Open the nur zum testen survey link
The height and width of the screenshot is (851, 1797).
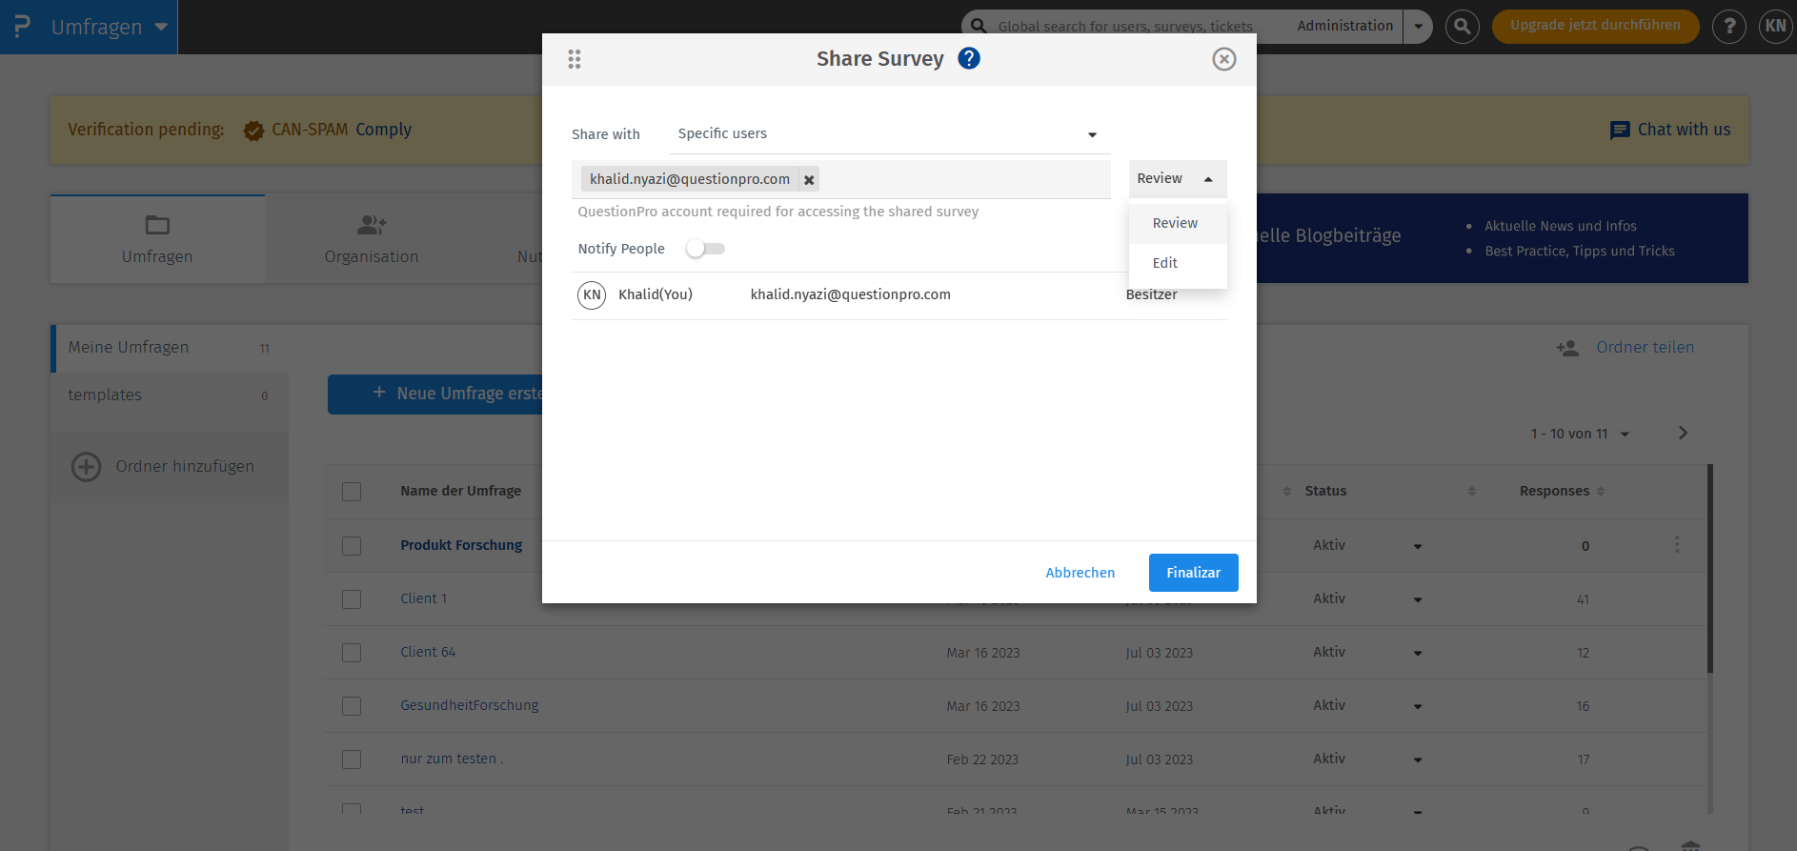click(451, 759)
